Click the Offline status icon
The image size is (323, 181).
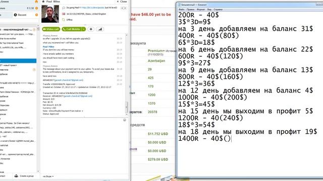[x=64, y=20]
